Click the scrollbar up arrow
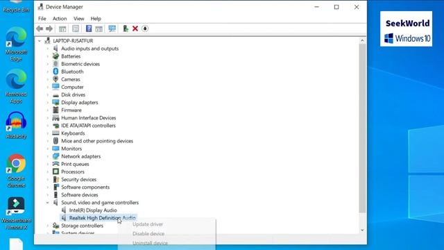The height and width of the screenshot is (250, 444). click(362, 41)
